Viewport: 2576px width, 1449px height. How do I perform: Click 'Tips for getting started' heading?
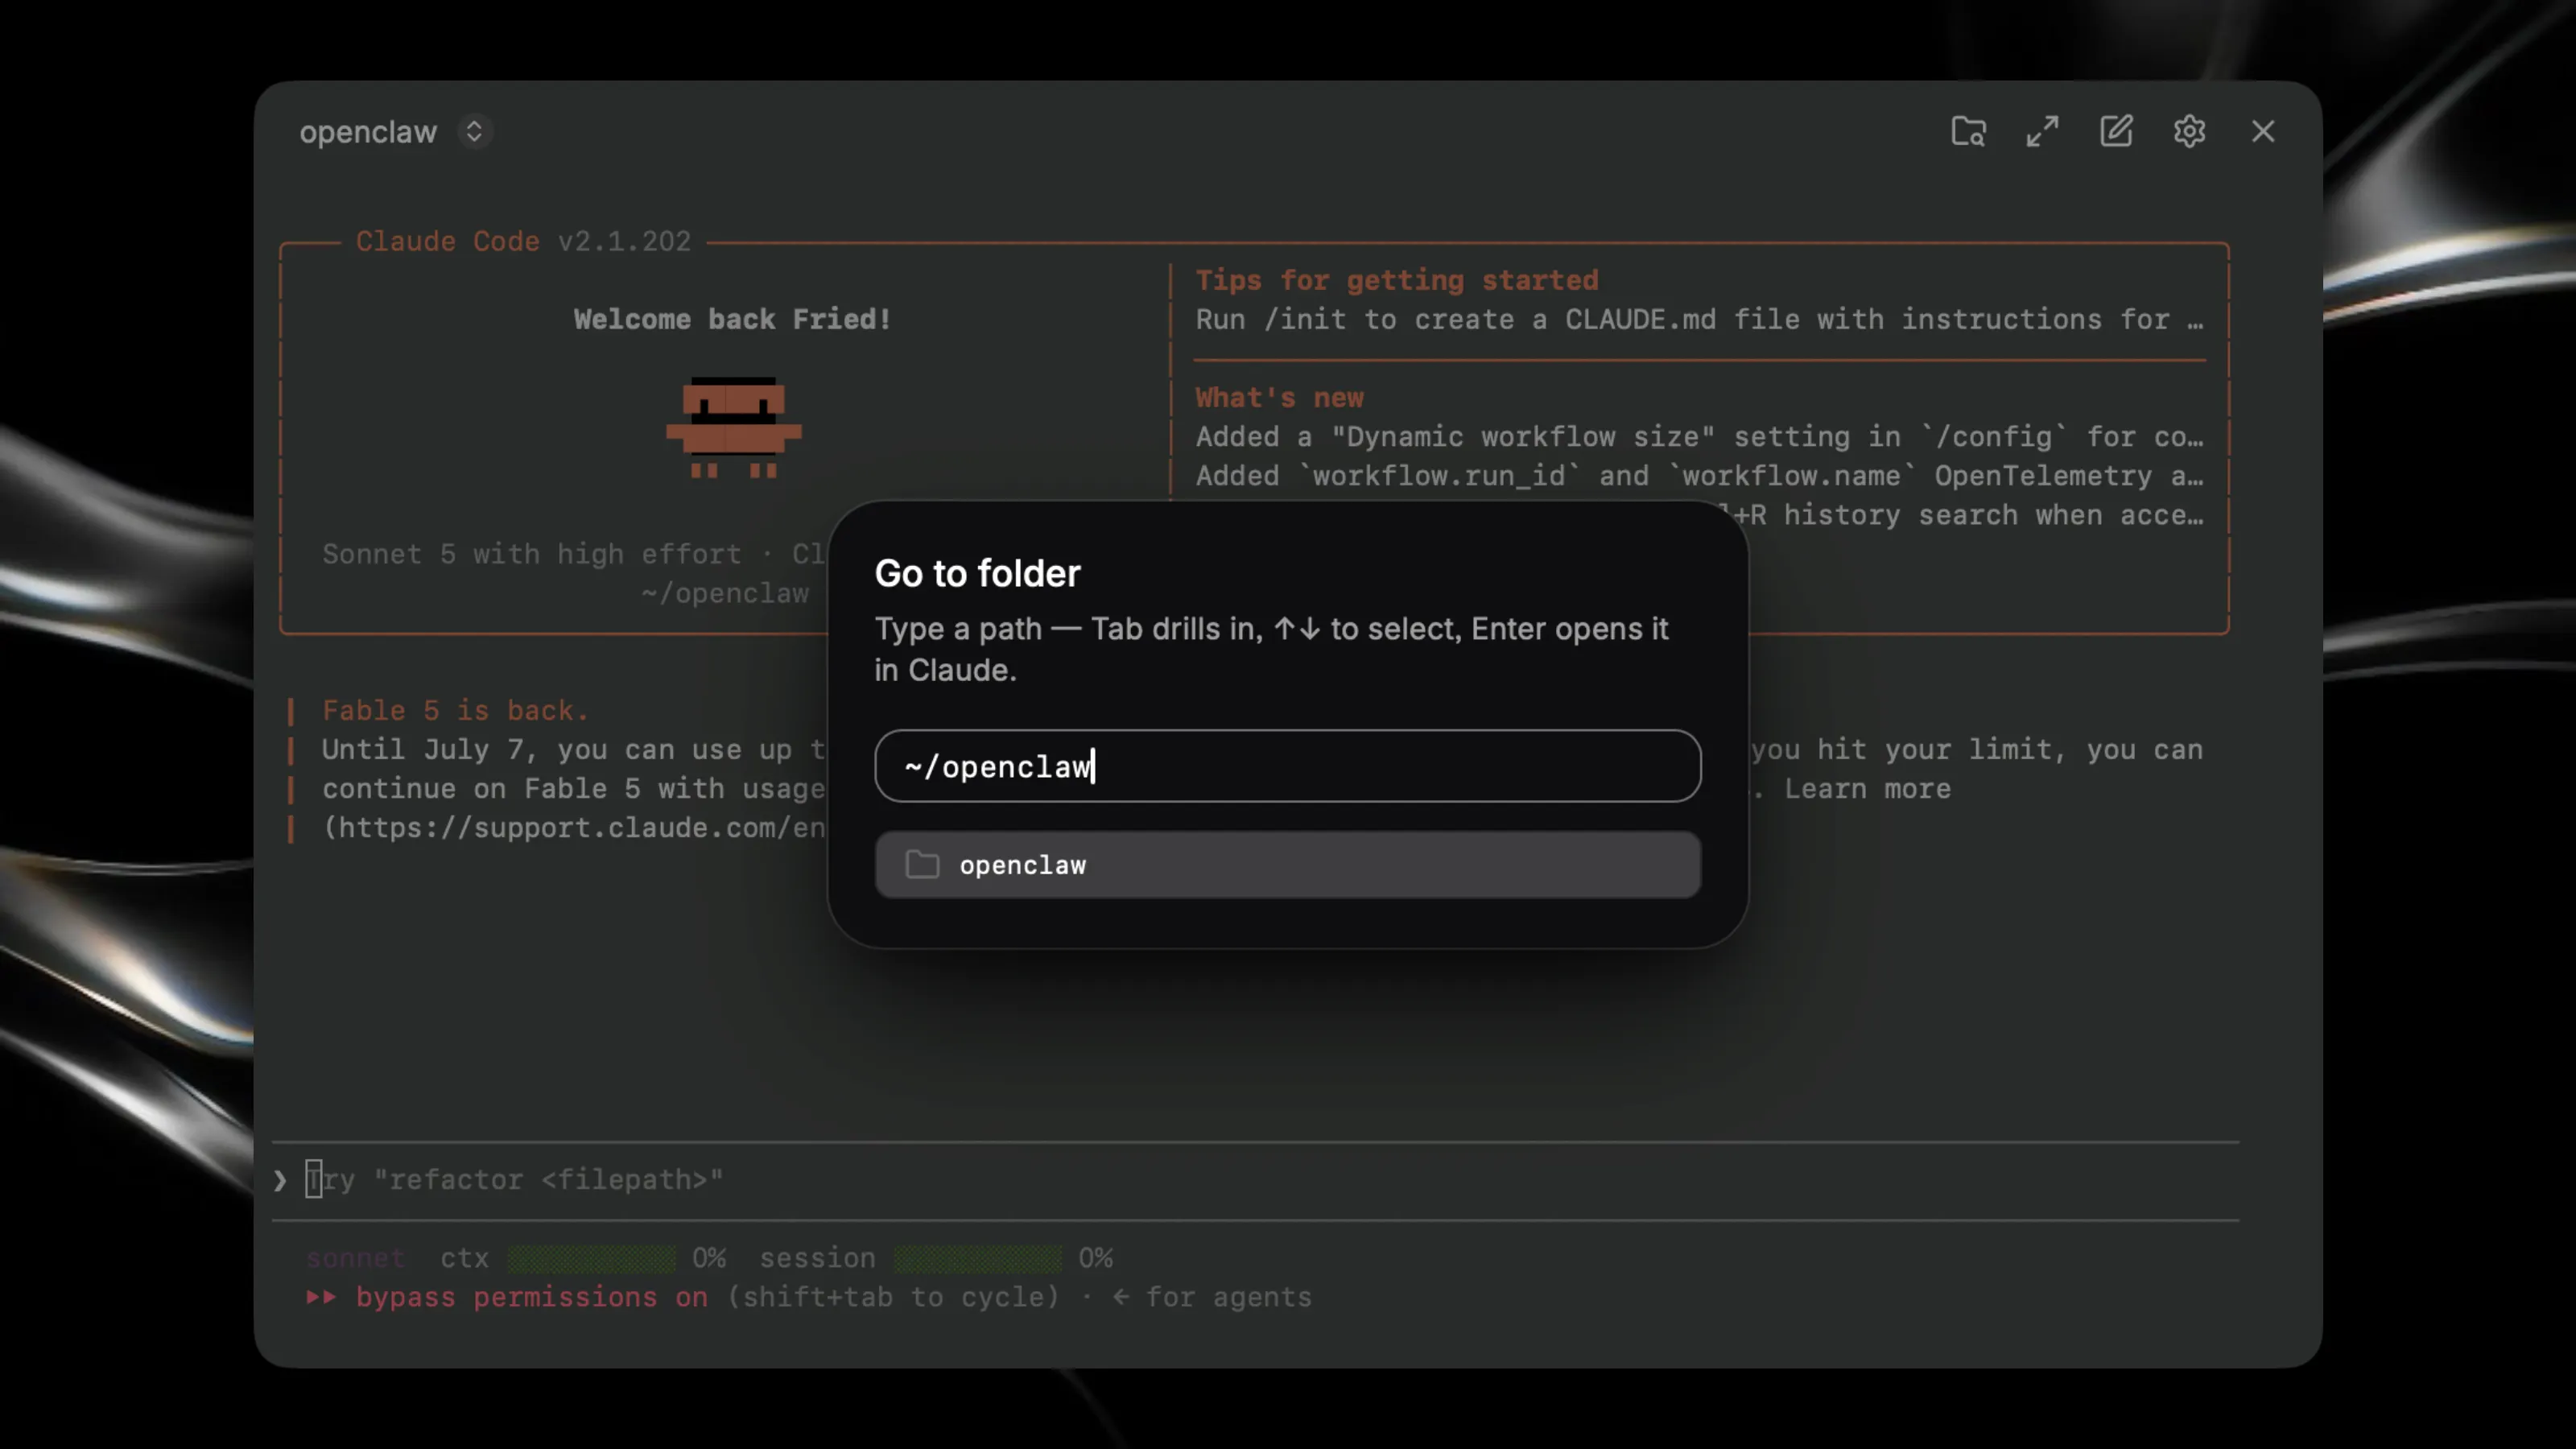point(1397,280)
